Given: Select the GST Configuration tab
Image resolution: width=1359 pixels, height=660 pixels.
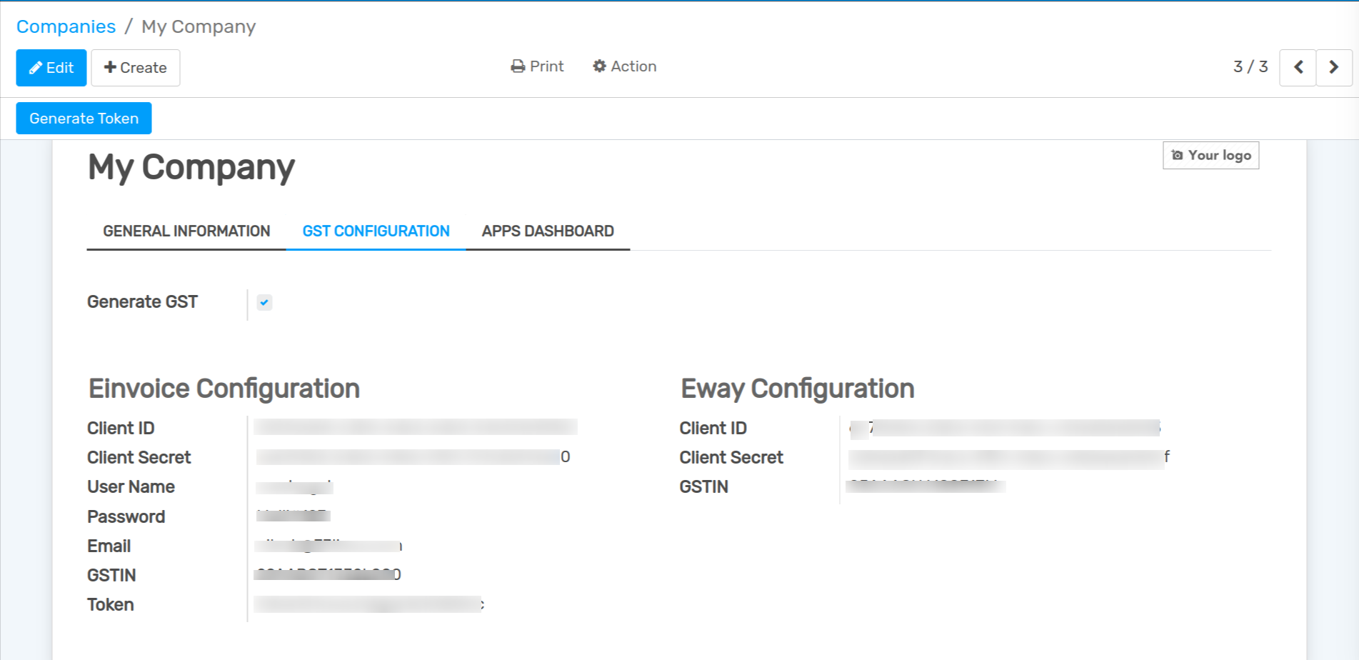Looking at the screenshot, I should [x=376, y=231].
